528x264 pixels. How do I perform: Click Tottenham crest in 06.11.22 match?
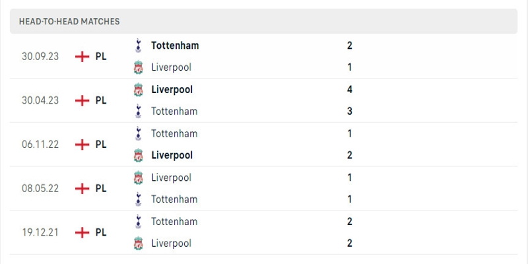tap(138, 133)
